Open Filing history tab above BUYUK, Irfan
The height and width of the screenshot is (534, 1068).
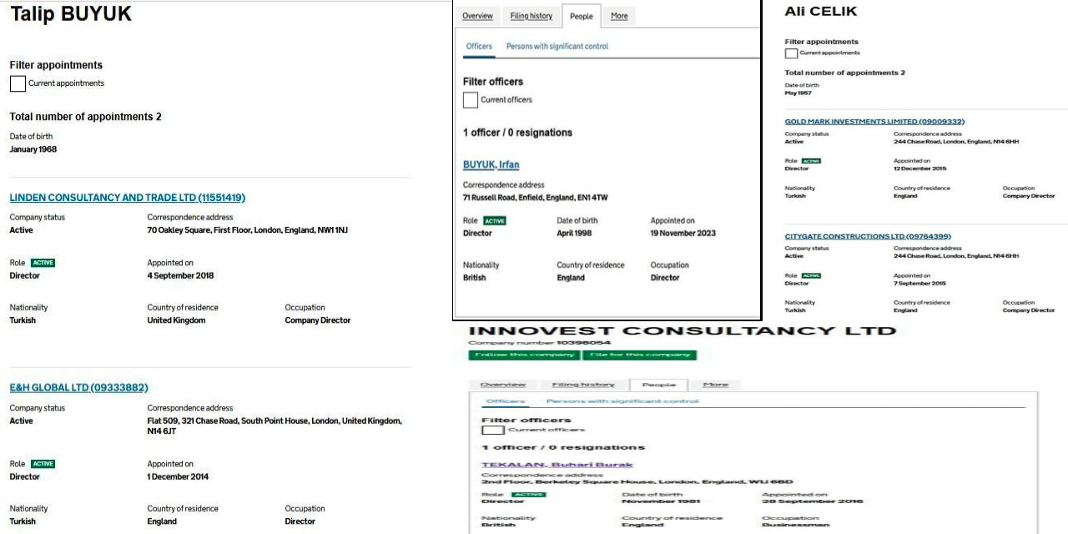tap(531, 16)
